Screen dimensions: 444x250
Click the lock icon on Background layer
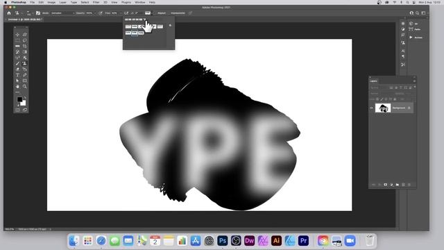pos(409,108)
